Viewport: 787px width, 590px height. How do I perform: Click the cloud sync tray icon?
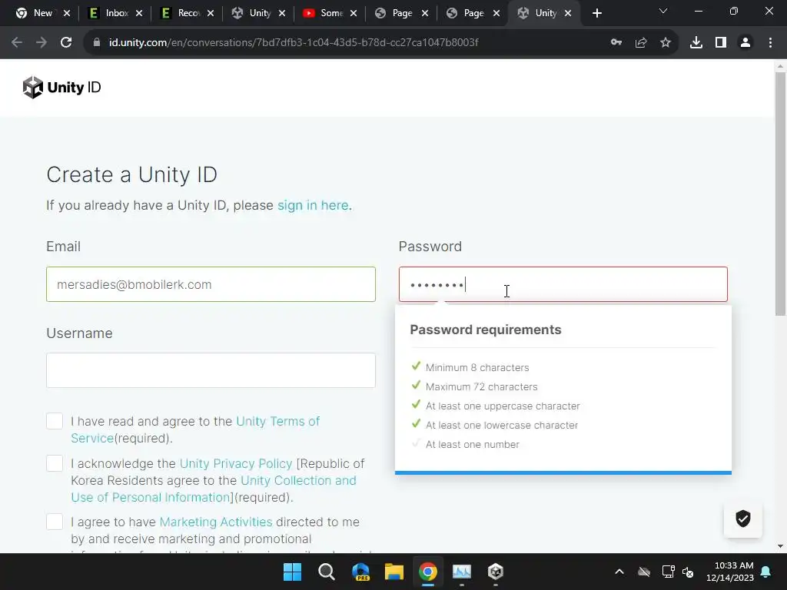tap(644, 572)
